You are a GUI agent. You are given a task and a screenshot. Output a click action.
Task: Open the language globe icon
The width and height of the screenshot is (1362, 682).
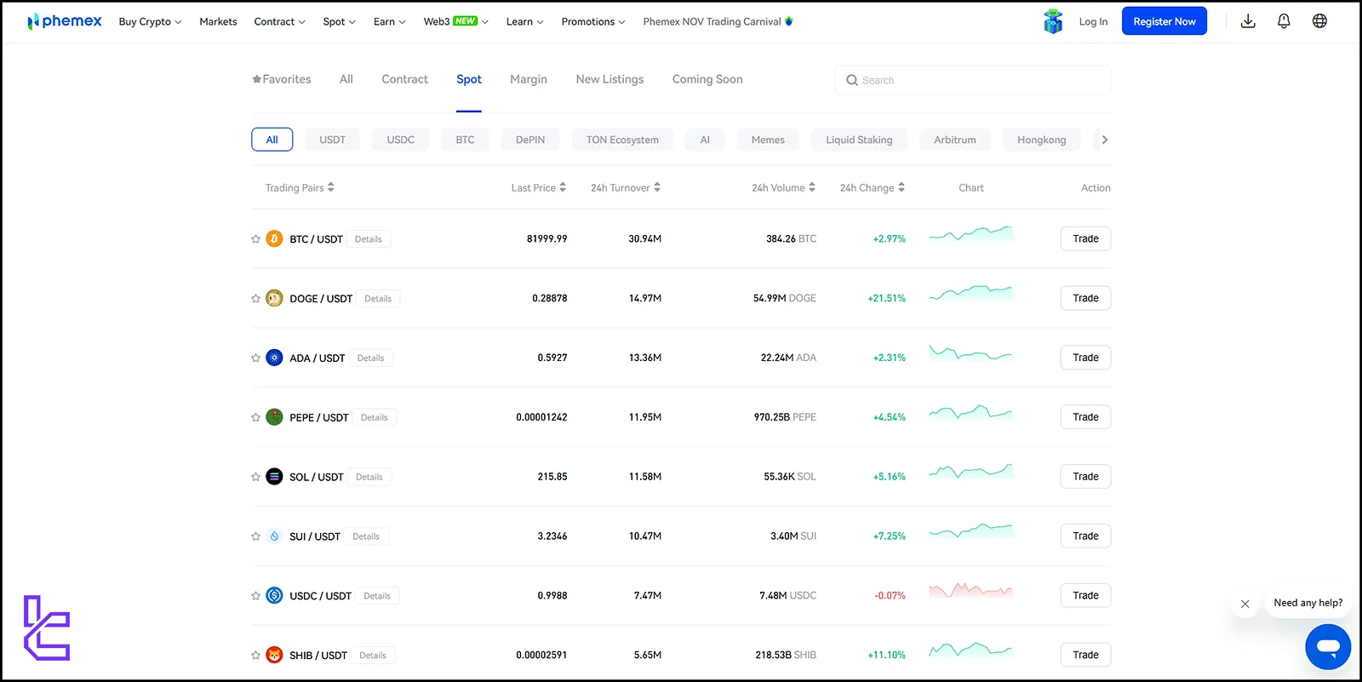1319,21
